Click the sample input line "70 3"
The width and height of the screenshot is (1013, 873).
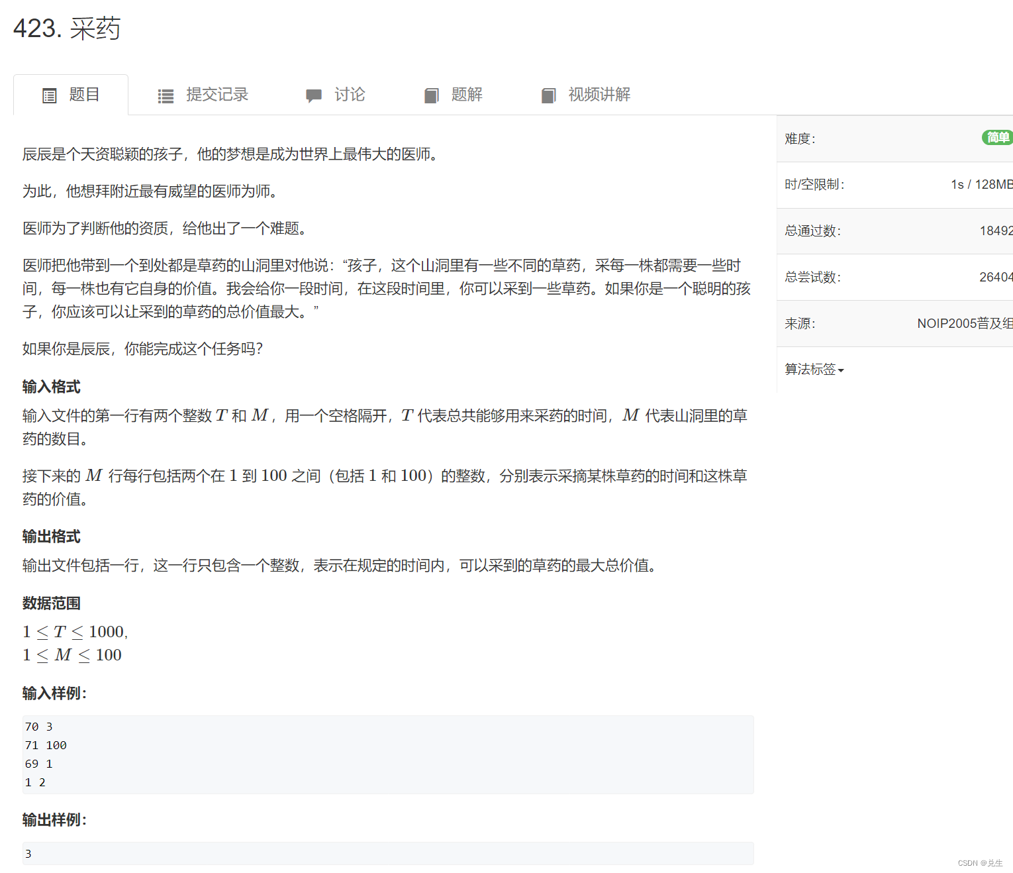[x=38, y=727]
